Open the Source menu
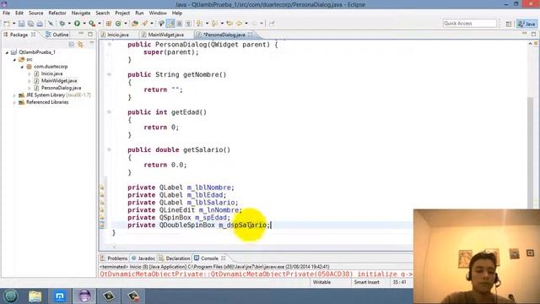 [35, 14]
